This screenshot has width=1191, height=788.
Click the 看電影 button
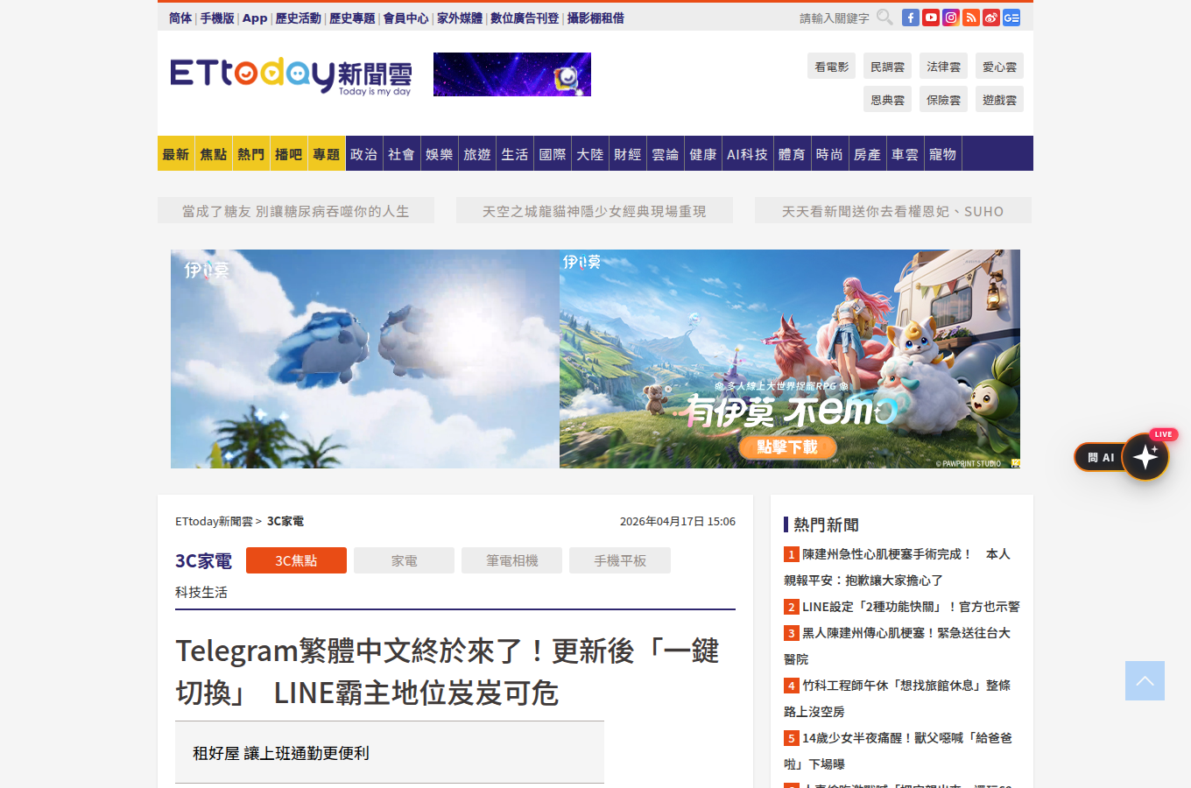pyautogui.click(x=831, y=67)
